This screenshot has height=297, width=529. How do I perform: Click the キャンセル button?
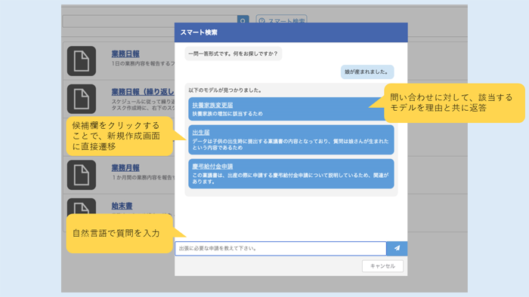tap(382, 266)
